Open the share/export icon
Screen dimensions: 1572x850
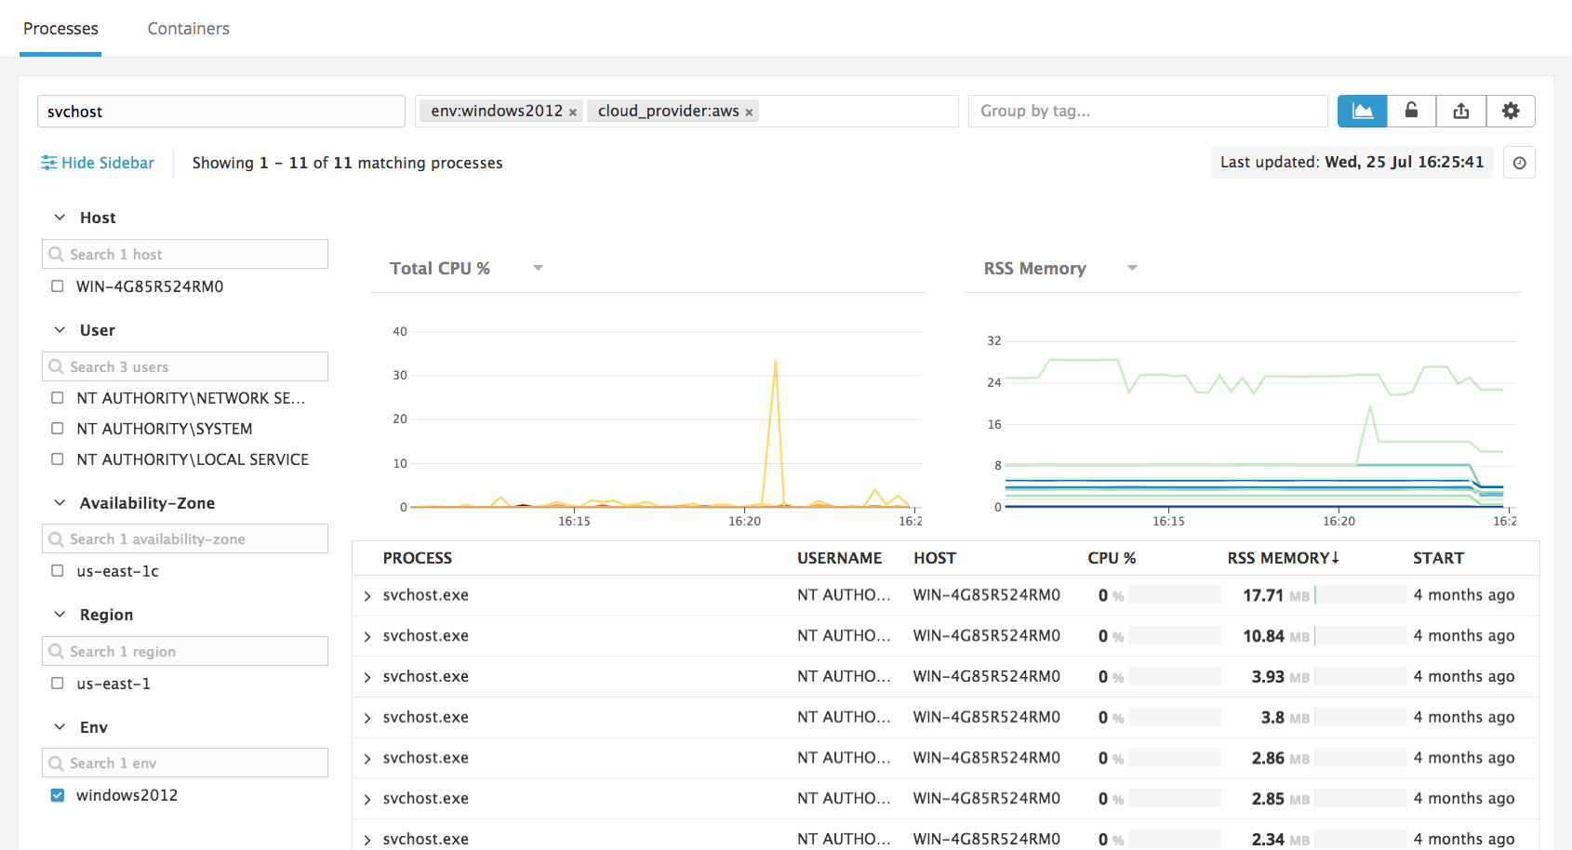click(1460, 111)
